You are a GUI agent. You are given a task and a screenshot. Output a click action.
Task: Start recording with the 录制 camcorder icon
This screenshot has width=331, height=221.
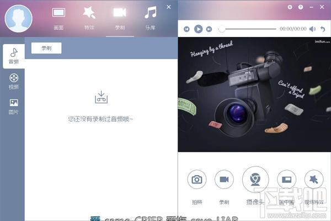(225, 180)
